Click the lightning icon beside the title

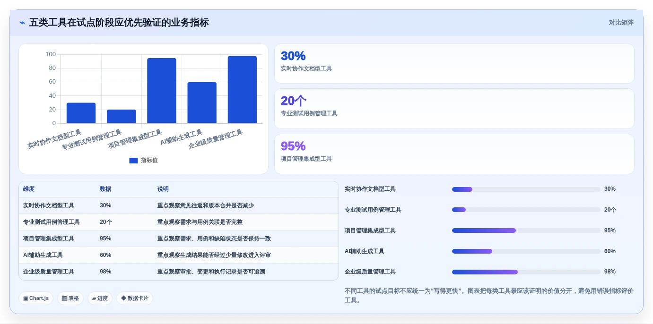click(22, 23)
